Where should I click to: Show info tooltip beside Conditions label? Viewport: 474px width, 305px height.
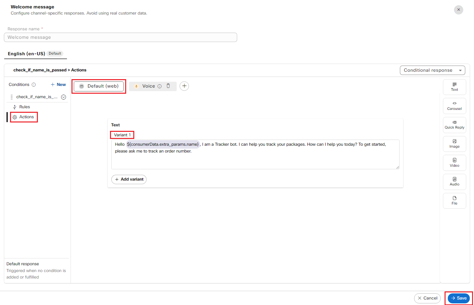click(34, 85)
